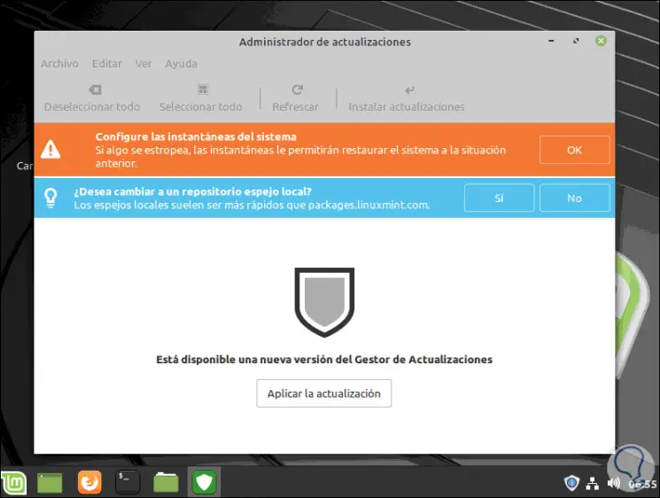Image resolution: width=660 pixels, height=498 pixels.
Task: Open the Linux Mint start menu
Action: (16, 482)
